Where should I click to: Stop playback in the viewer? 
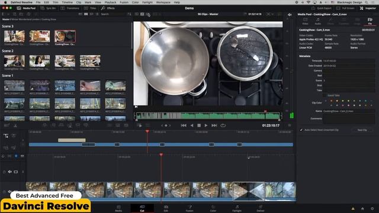tap(199, 125)
